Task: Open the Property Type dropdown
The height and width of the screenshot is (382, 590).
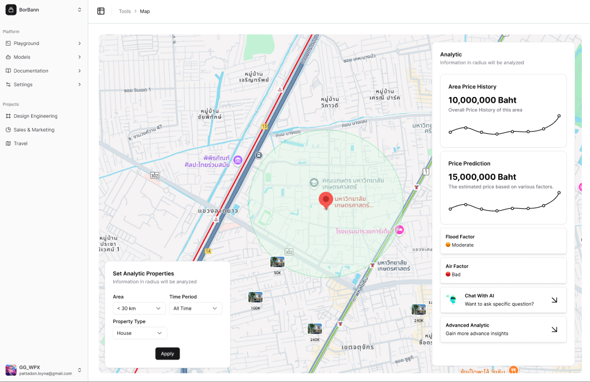Action: click(x=140, y=333)
